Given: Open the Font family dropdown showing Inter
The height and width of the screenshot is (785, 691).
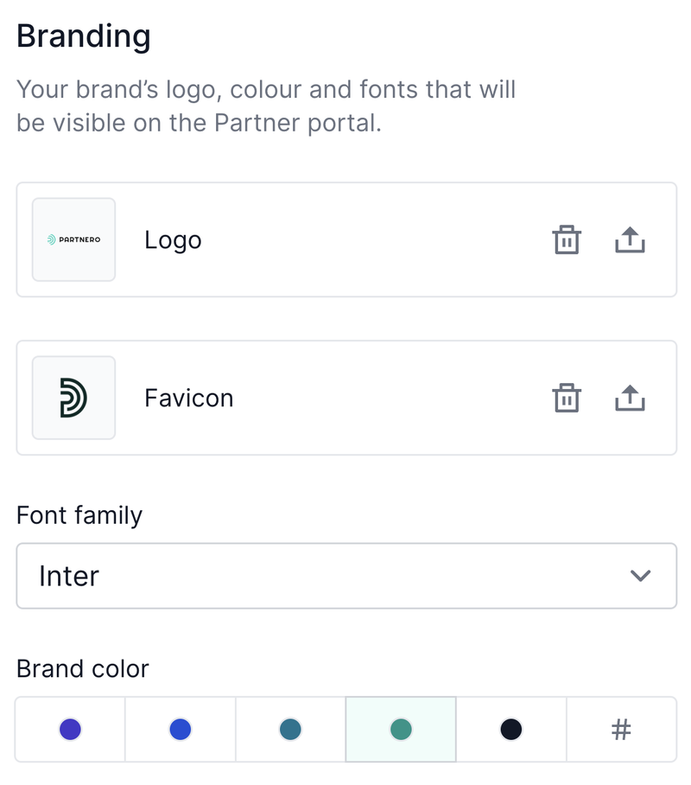Looking at the screenshot, I should 345,576.
